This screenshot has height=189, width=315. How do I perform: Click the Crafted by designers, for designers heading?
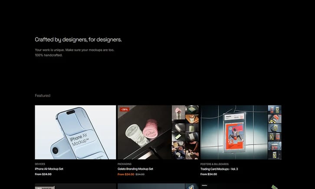(78, 40)
